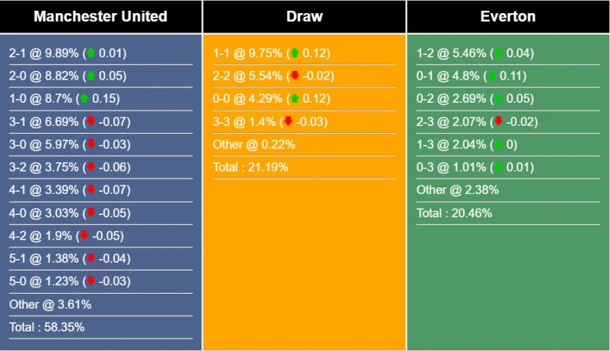Image resolution: width=610 pixels, height=351 pixels.
Task: Click green up arrow beside 2-1 score
Action: 91,53
